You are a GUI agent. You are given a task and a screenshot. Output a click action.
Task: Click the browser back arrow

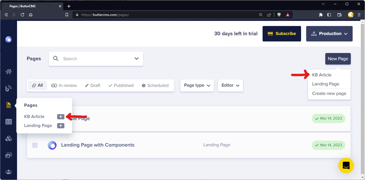tap(6, 15)
